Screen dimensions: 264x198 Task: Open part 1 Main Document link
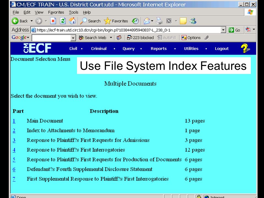pos(14,121)
